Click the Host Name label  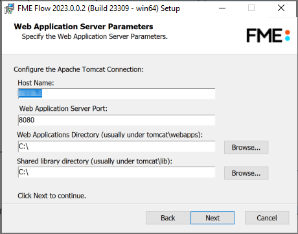(36, 83)
